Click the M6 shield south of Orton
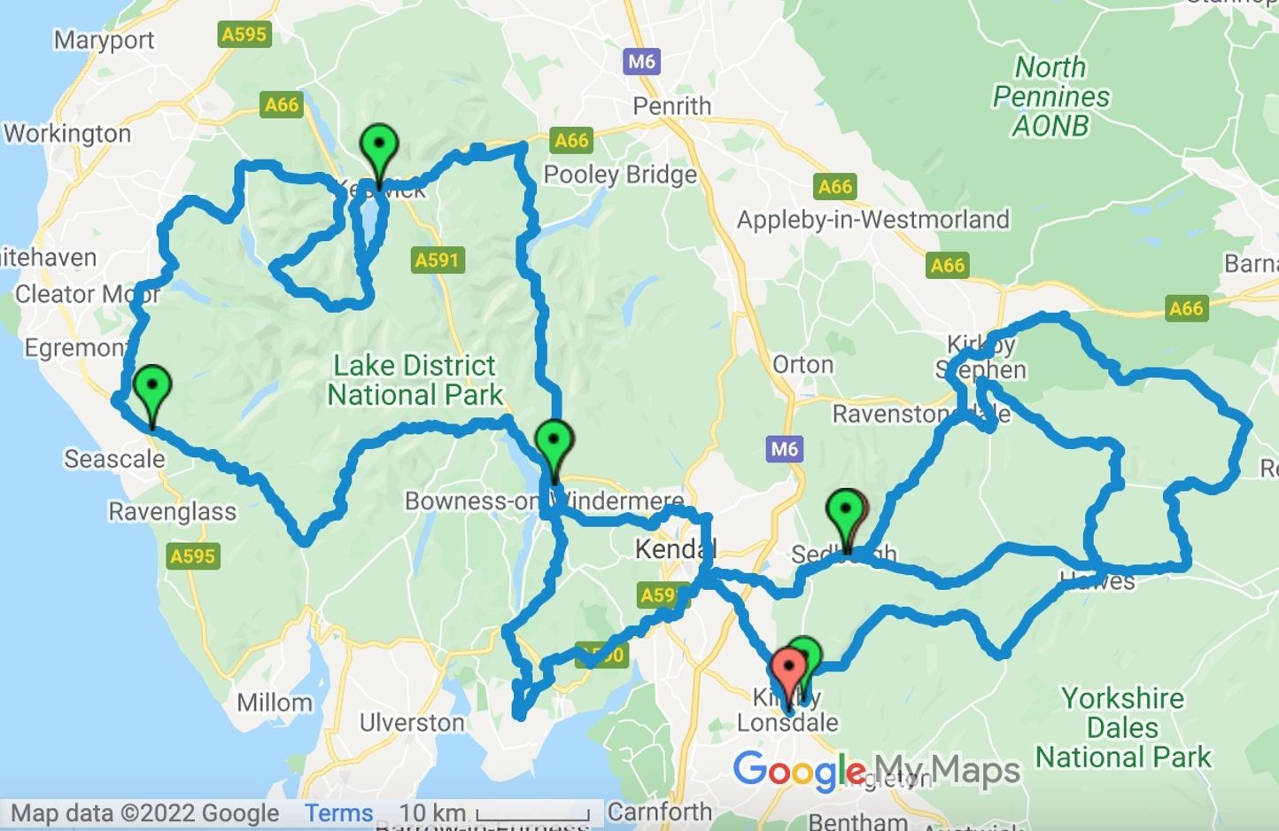This screenshot has width=1279, height=831. coord(785,448)
